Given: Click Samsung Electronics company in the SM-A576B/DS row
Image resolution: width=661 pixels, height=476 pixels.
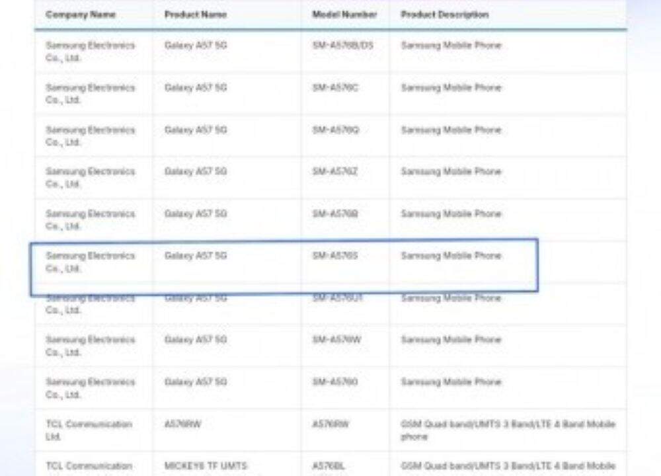Looking at the screenshot, I should (90, 52).
